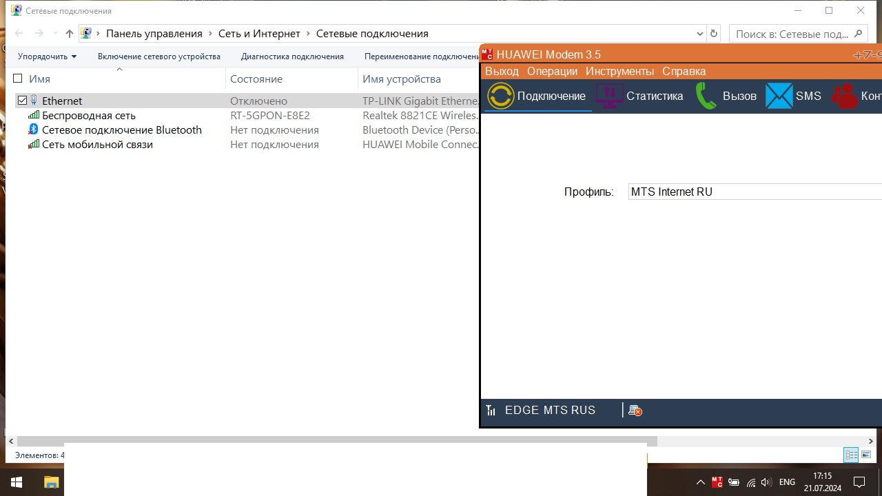Click the MTS logo in HUAWEI Modem title bar
882x496 pixels.
point(487,54)
